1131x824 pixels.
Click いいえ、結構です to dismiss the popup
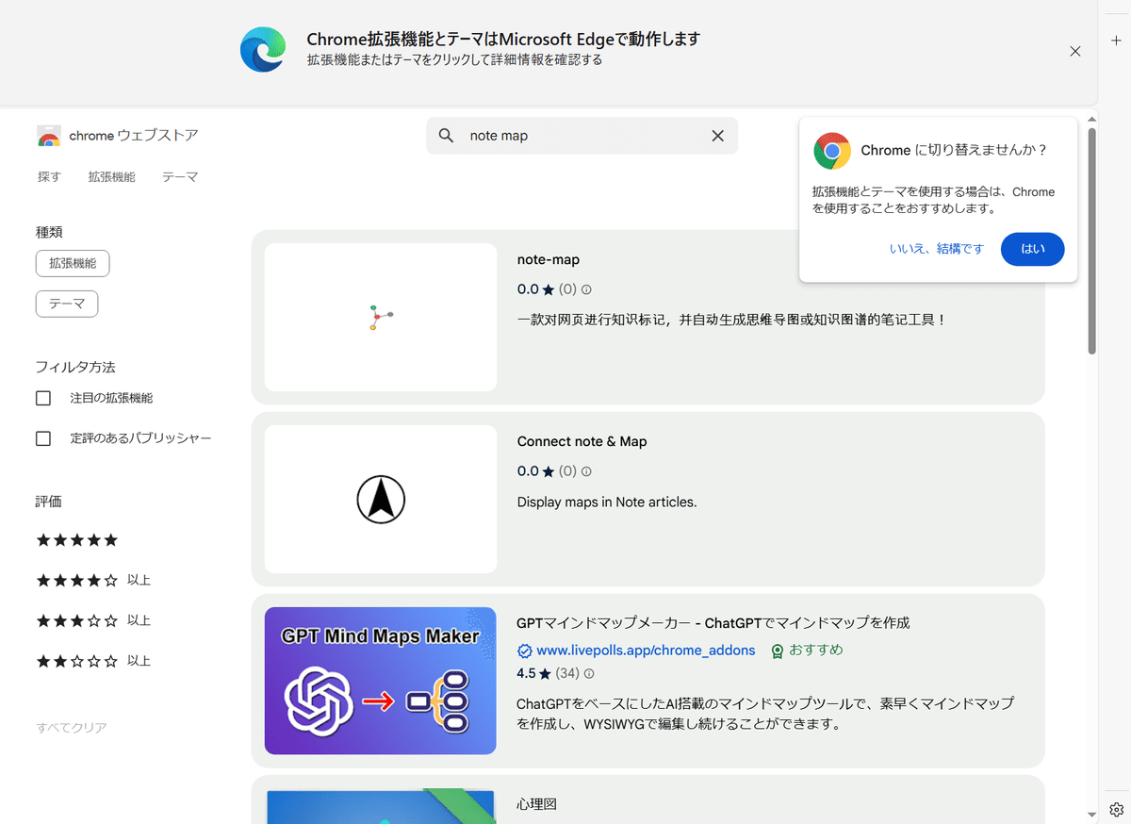pyautogui.click(x=936, y=248)
